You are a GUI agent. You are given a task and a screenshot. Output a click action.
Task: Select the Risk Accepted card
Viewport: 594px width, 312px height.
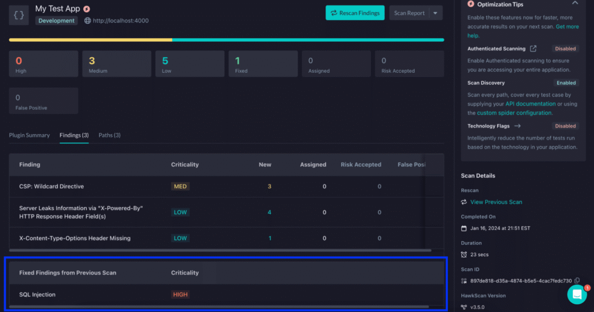tap(410, 64)
